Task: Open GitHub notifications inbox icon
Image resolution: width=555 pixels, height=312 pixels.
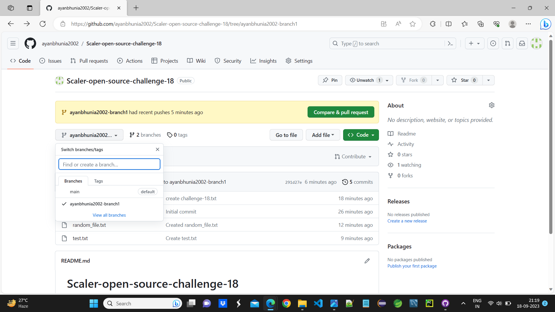Action: (x=522, y=43)
